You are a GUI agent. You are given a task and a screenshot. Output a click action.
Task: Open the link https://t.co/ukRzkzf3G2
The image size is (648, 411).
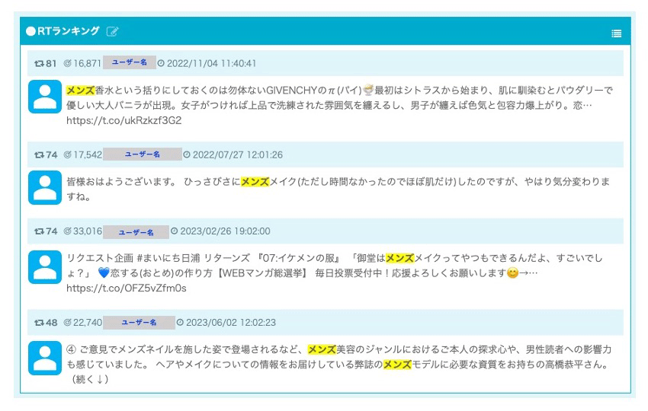tap(124, 120)
